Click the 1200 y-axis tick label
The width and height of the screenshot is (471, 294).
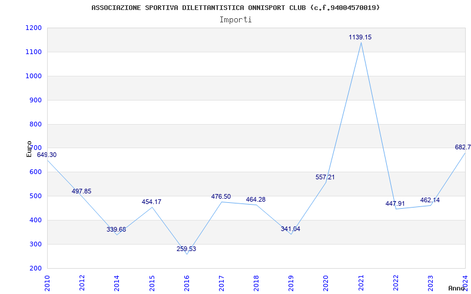click(34, 28)
